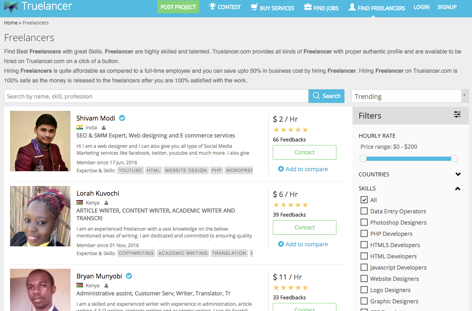Tick the HTML Developers checkbox
472x311 pixels.
(364, 256)
